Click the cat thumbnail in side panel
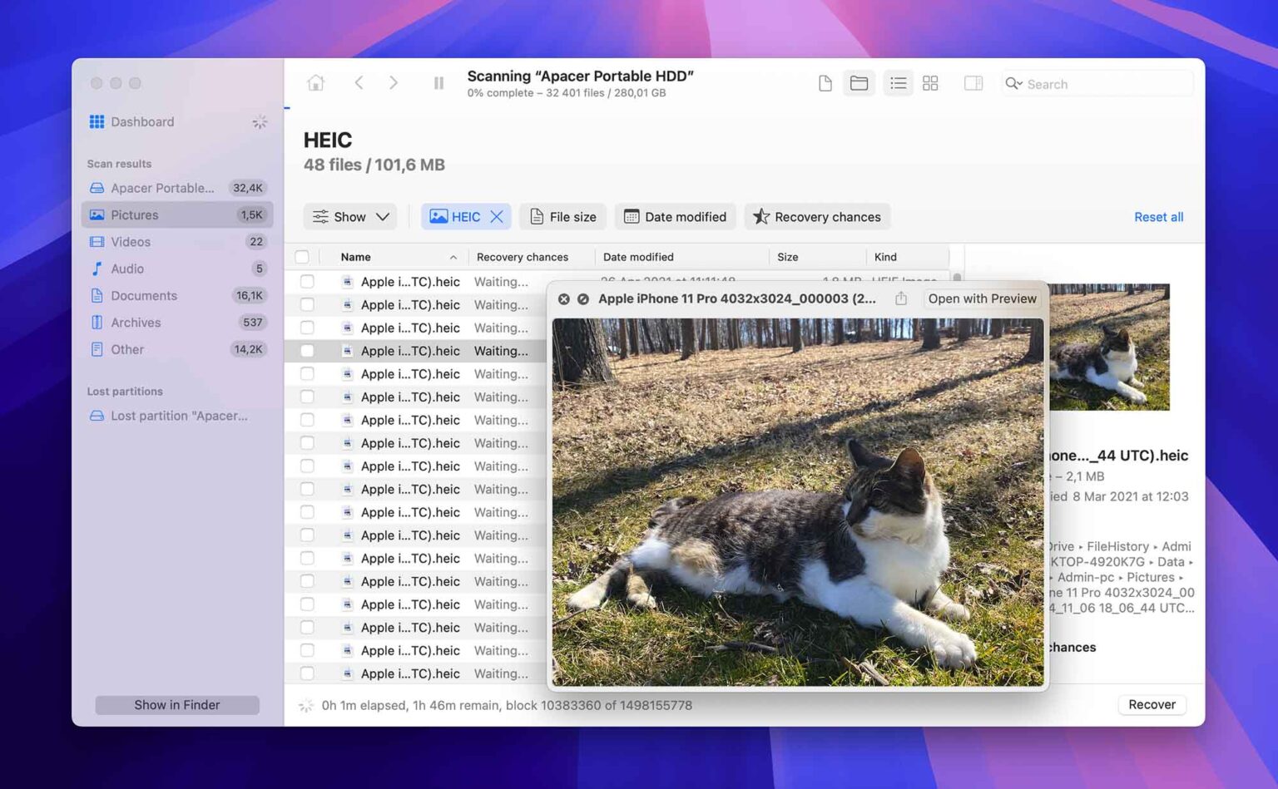This screenshot has width=1278, height=789. click(x=1109, y=347)
